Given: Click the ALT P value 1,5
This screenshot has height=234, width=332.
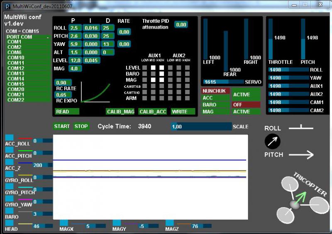Looking at the screenshot, I should 75,52.
